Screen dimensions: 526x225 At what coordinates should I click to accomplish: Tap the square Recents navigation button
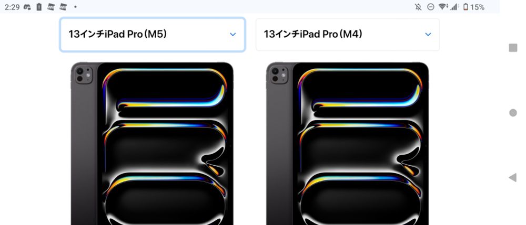pos(513,48)
